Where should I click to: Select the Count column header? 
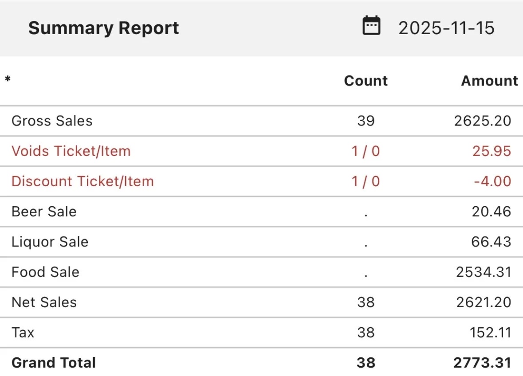click(366, 81)
